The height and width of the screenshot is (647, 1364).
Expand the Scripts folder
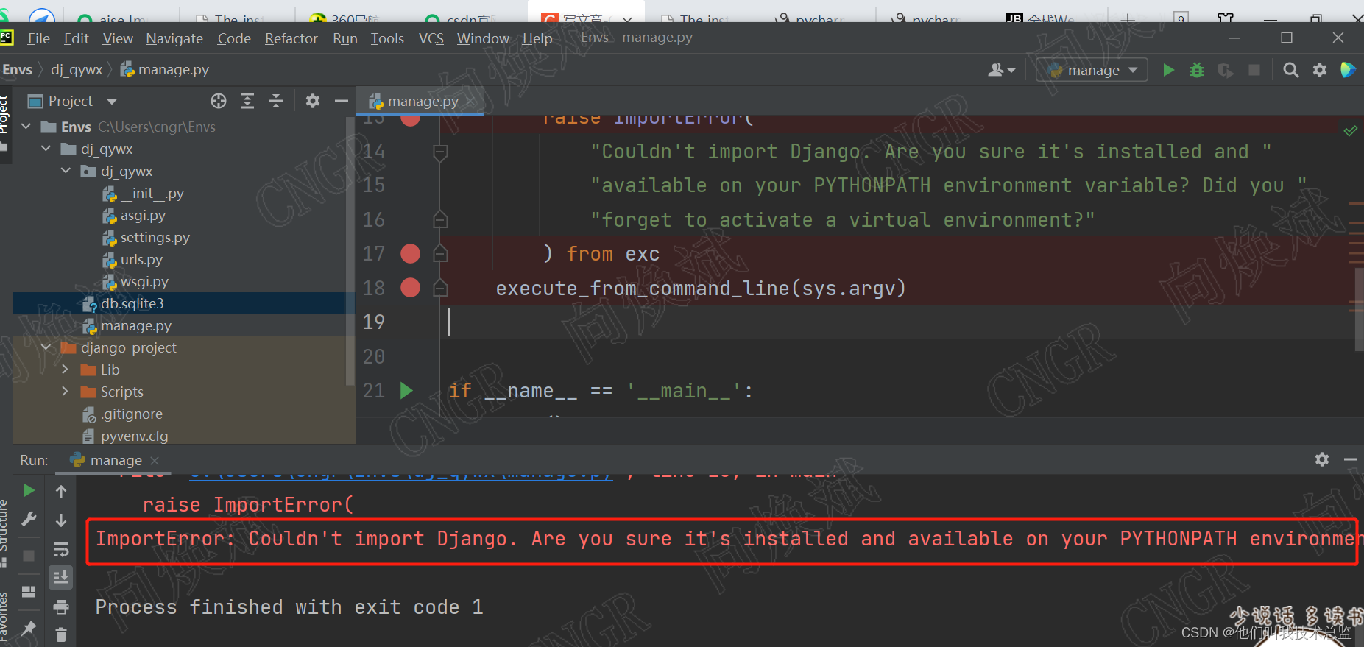[x=66, y=392]
